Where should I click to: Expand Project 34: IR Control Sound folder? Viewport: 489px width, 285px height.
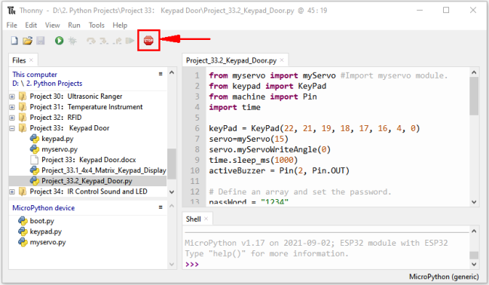[x=12, y=192]
